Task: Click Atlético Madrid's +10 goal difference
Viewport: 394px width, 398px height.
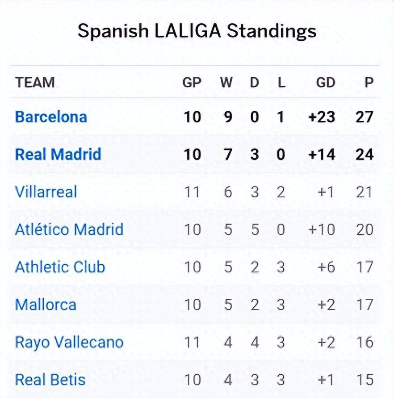Action: [x=322, y=229]
